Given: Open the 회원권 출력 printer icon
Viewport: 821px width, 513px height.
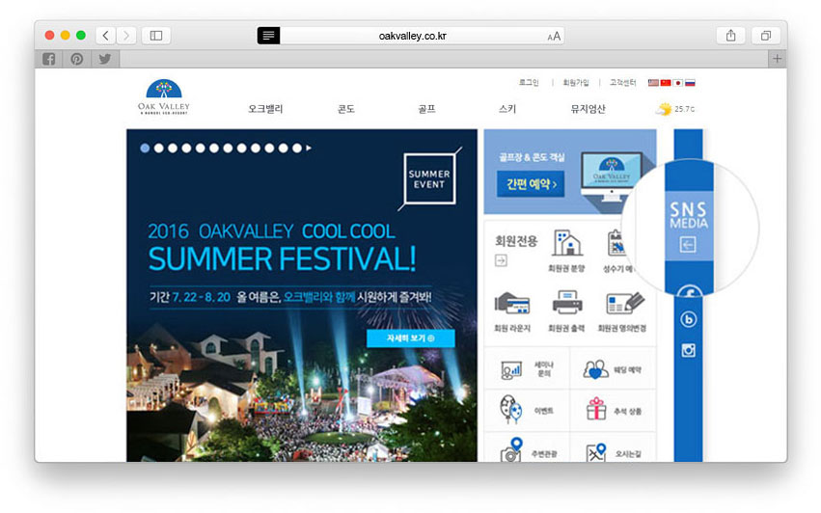Looking at the screenshot, I should click(x=566, y=304).
